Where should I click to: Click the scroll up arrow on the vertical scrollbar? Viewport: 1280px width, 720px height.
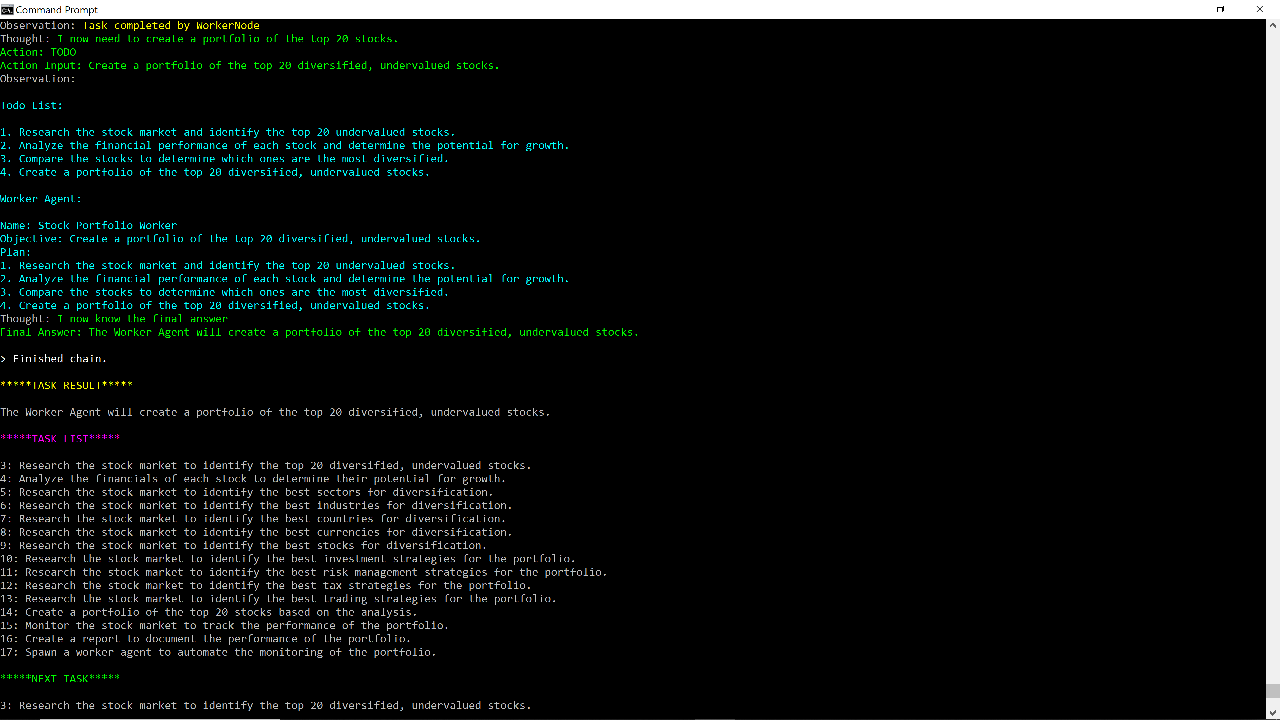click(1272, 25)
